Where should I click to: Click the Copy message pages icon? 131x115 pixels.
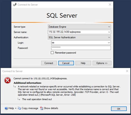tap(19, 108)
